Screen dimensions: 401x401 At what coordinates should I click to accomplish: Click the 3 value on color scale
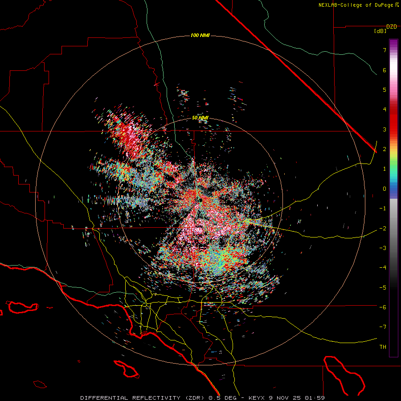pyautogui.click(x=385, y=129)
